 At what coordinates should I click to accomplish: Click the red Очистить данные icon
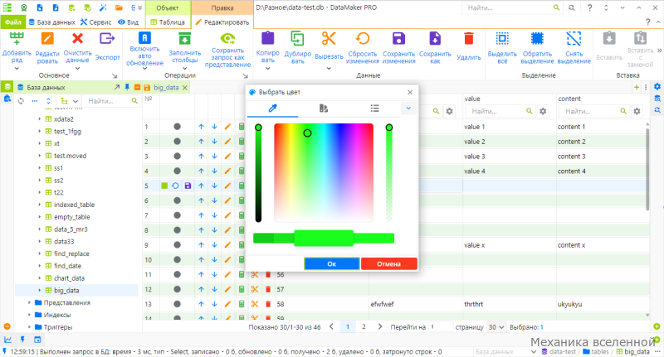coord(77,38)
